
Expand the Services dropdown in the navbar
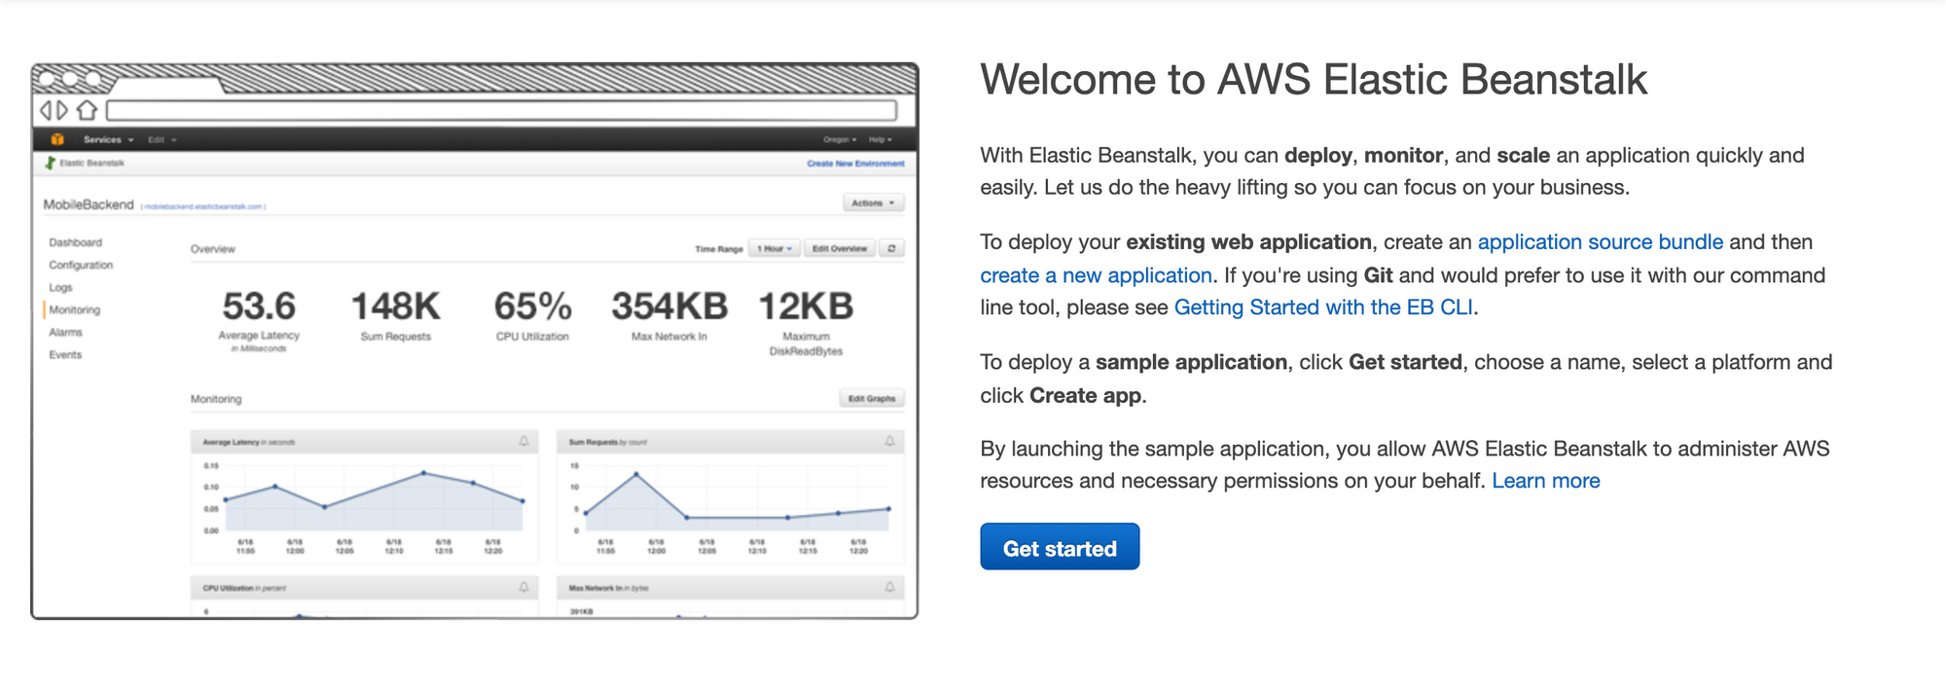[108, 139]
